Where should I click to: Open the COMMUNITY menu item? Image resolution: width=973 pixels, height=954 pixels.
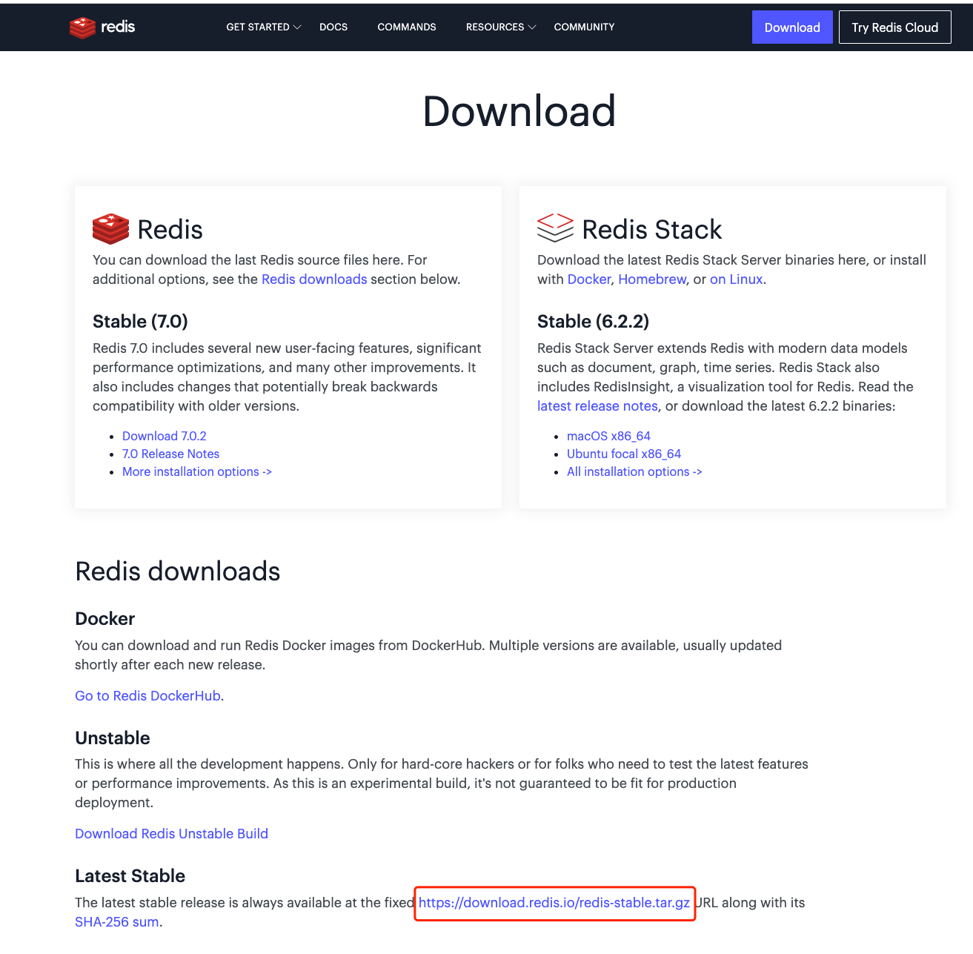click(x=584, y=27)
